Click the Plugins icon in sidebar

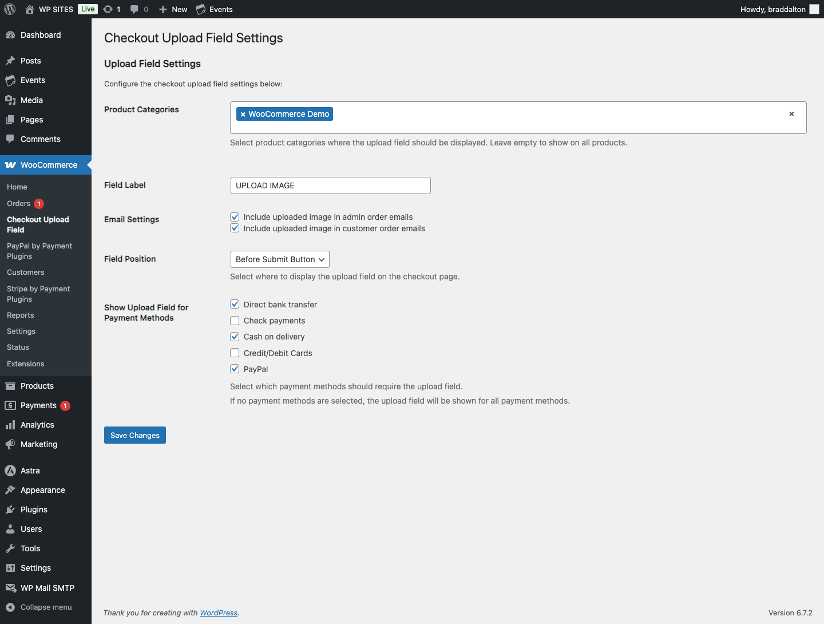(10, 510)
